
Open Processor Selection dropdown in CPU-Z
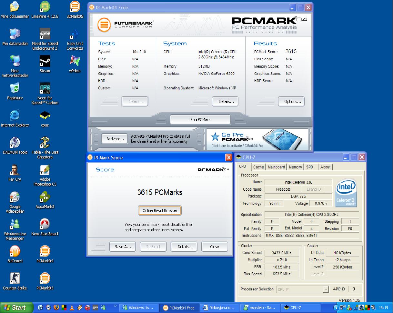tap(303, 289)
